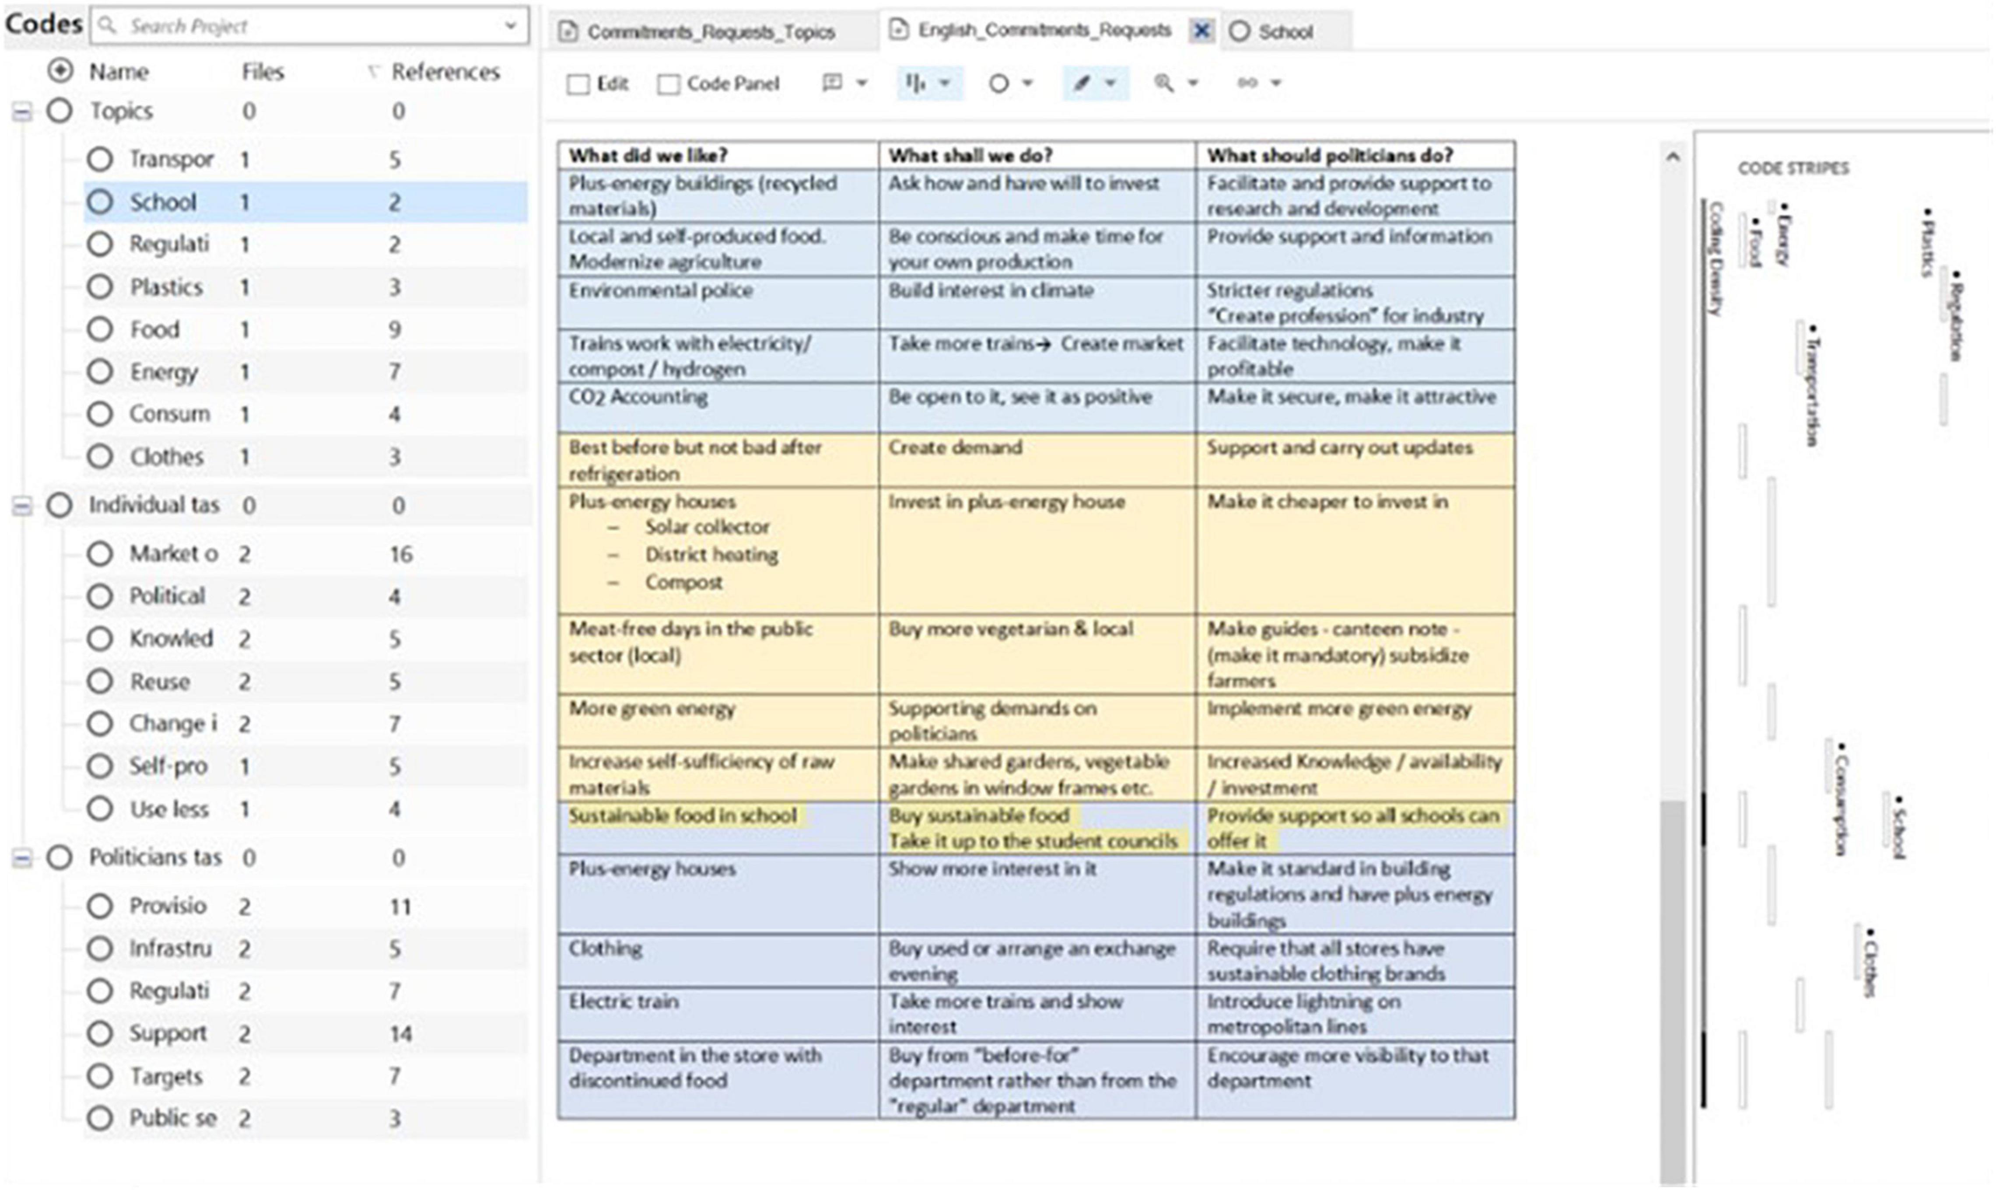Viewport: 1996px width, 1190px height.
Task: Click in the Search Project field
Action: click(x=309, y=26)
